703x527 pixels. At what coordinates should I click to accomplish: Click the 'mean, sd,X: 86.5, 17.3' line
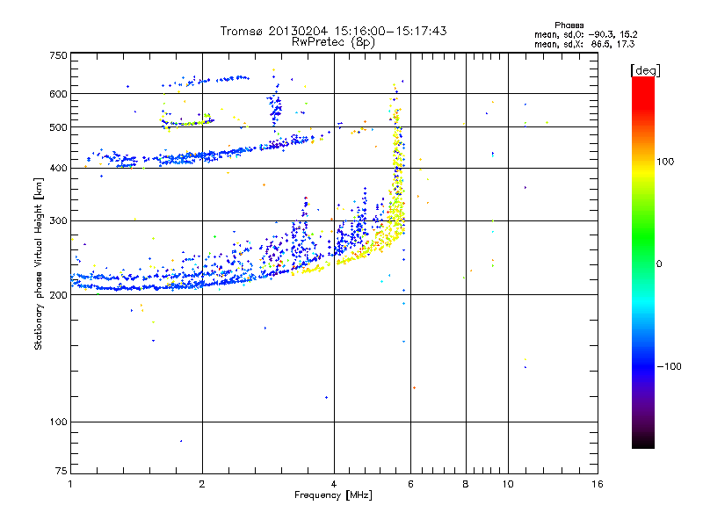584,44
